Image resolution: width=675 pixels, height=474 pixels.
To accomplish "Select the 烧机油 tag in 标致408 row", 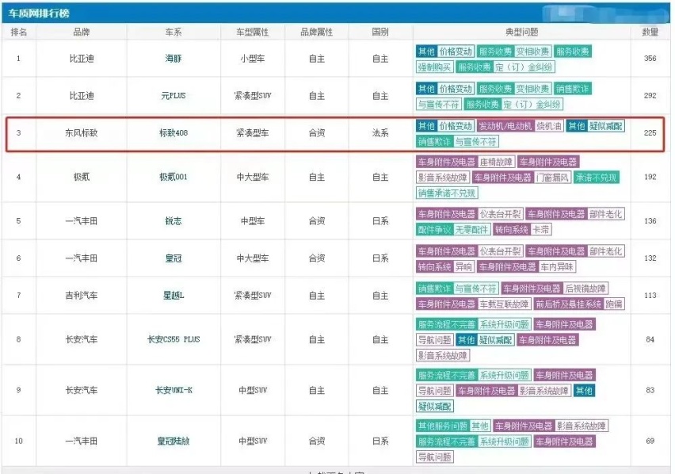I will pyautogui.click(x=549, y=126).
